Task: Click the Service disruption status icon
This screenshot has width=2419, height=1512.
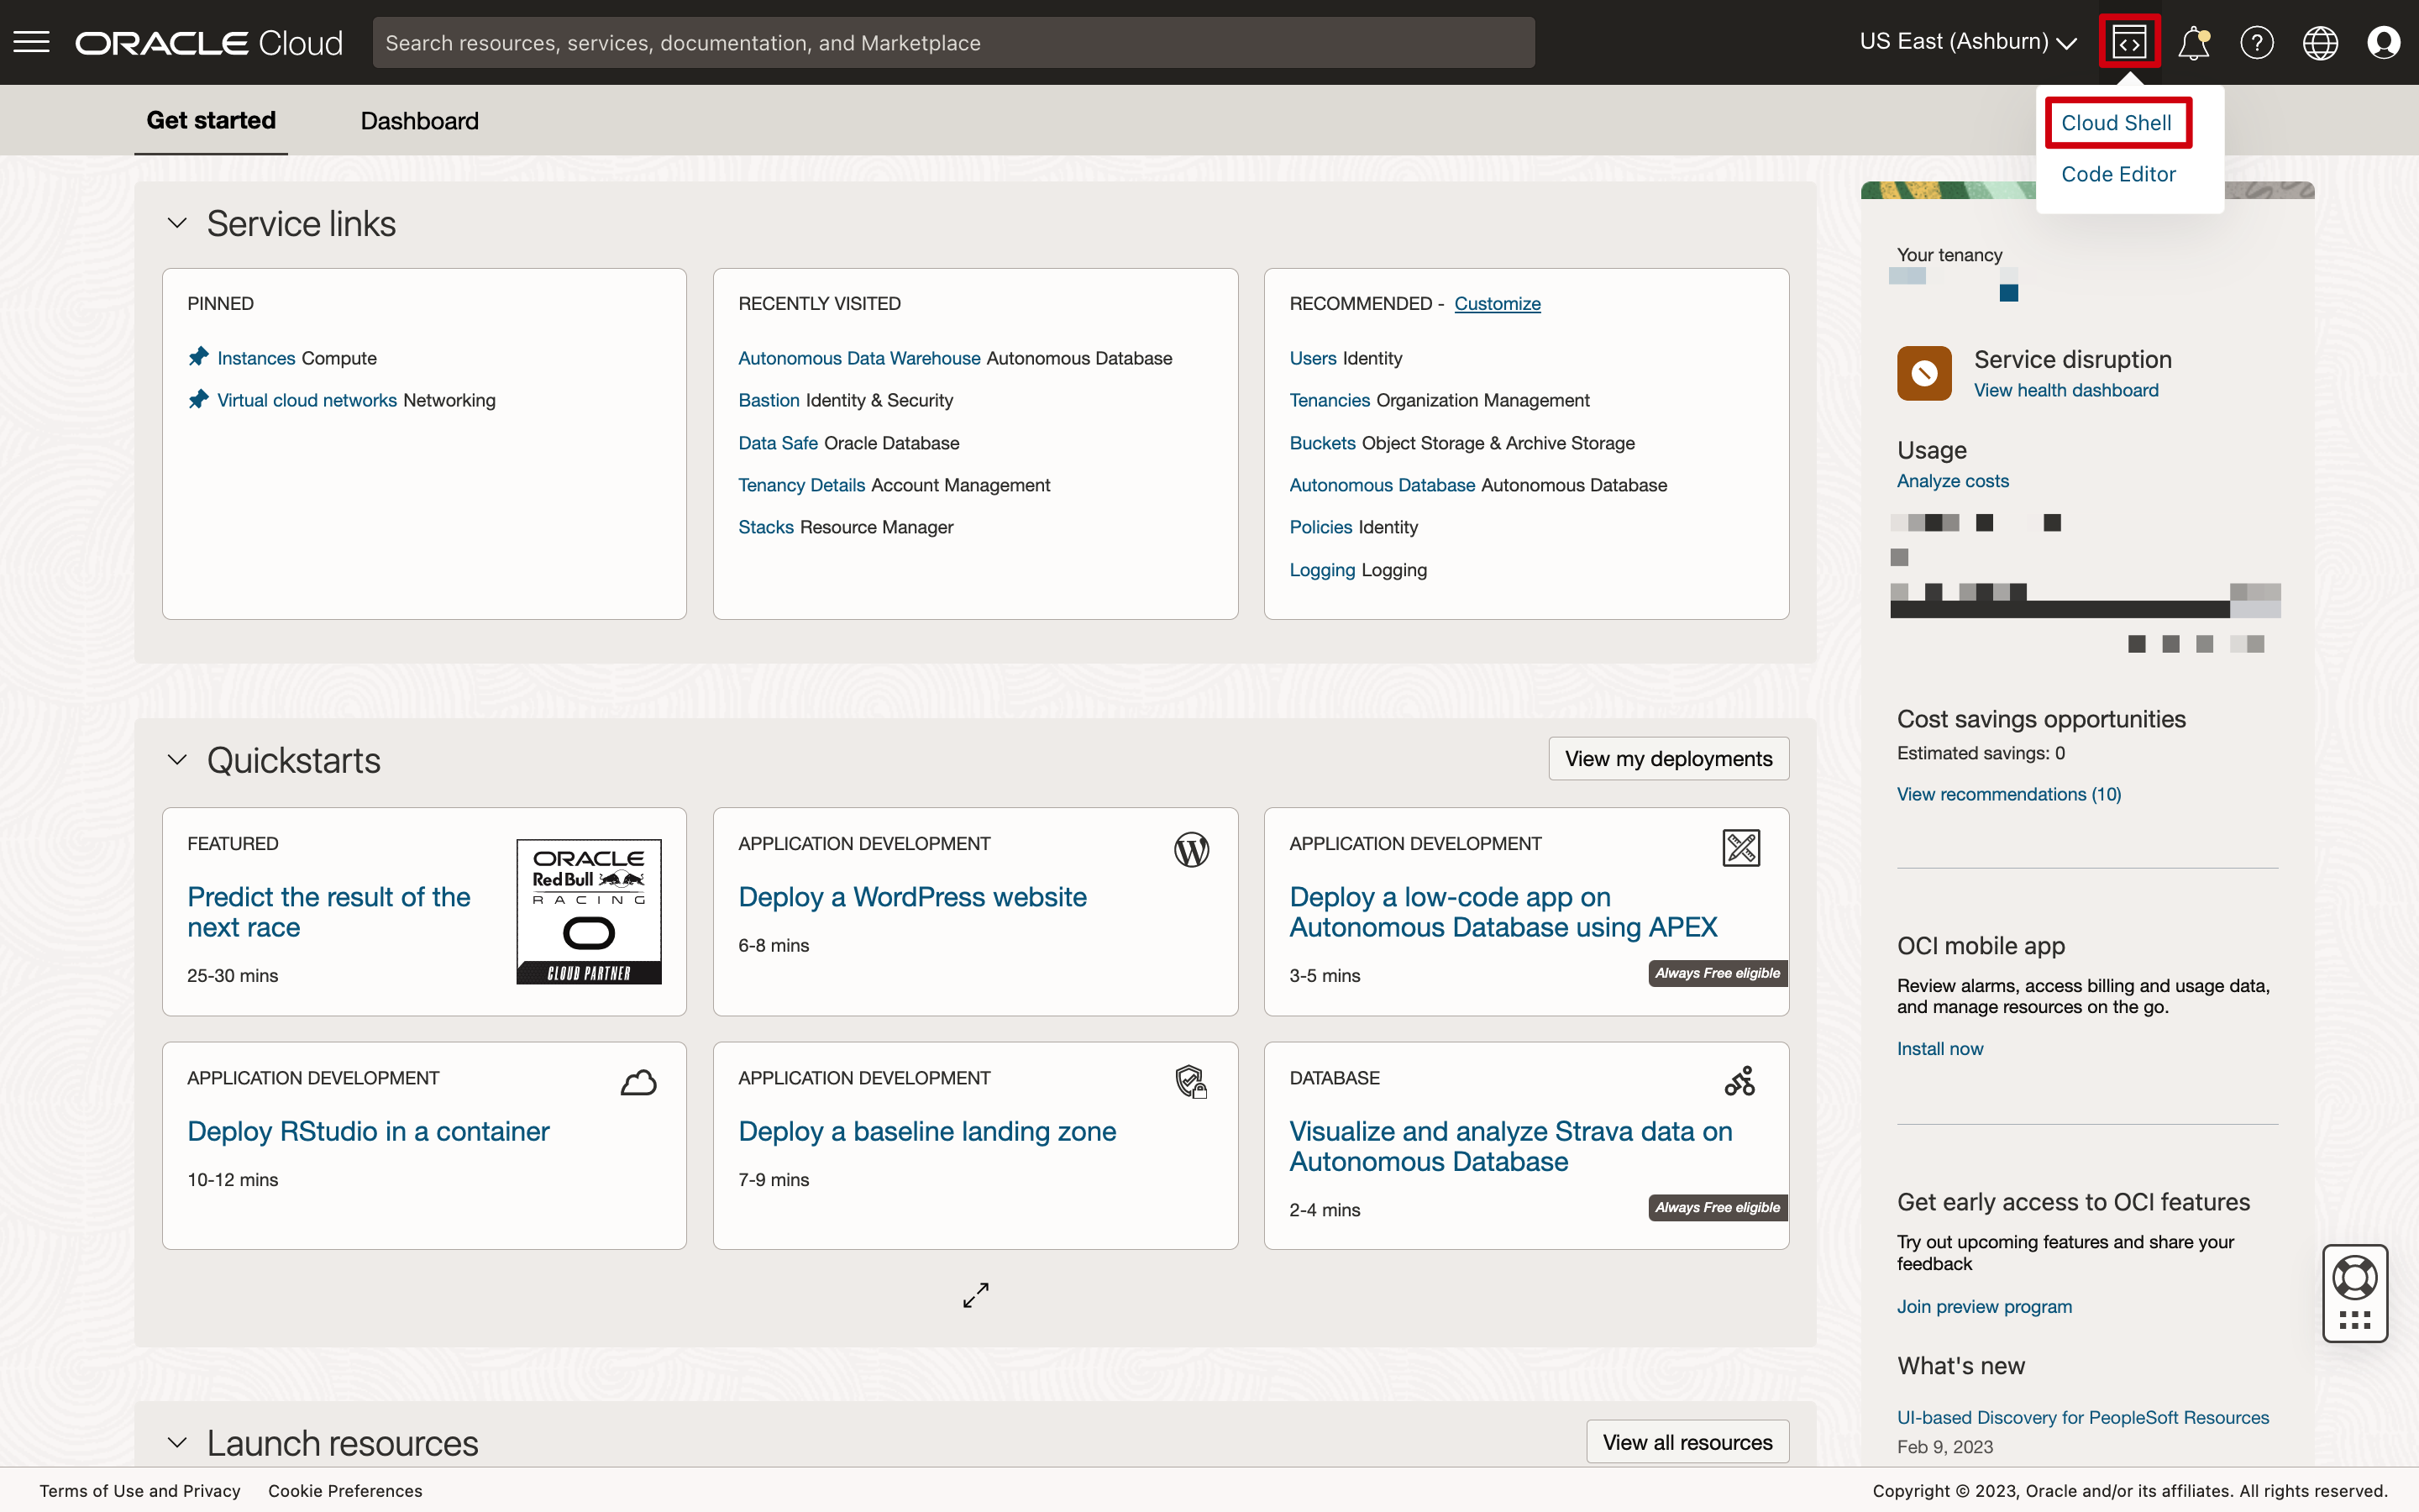Action: [x=1924, y=373]
